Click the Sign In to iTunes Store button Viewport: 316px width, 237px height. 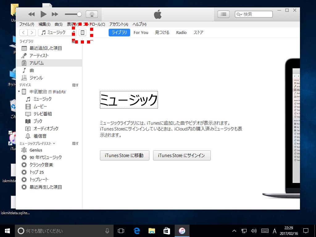(181, 156)
